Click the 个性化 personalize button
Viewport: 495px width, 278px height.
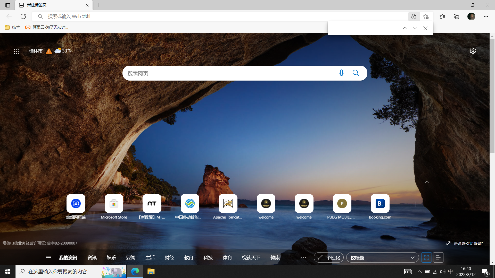click(329, 257)
